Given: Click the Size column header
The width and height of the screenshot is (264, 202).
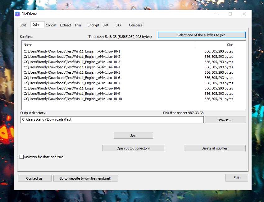Looking at the screenshot, I should [215, 45].
